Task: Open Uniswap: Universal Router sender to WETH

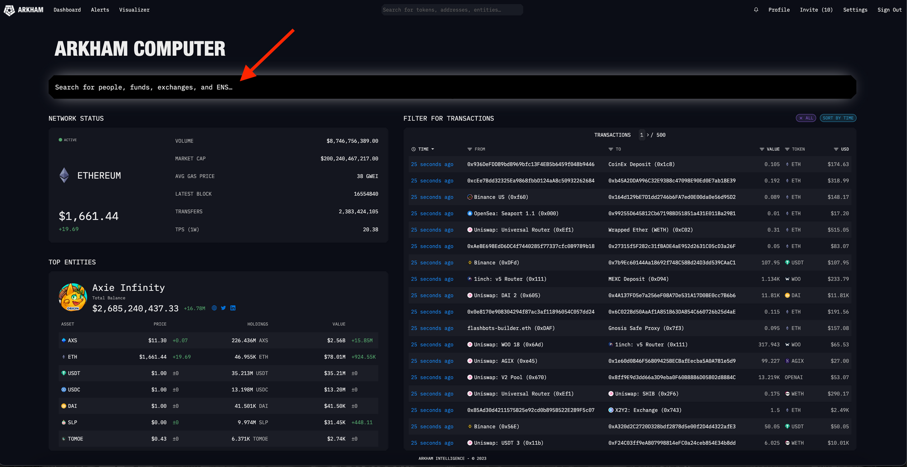Action: [524, 230]
